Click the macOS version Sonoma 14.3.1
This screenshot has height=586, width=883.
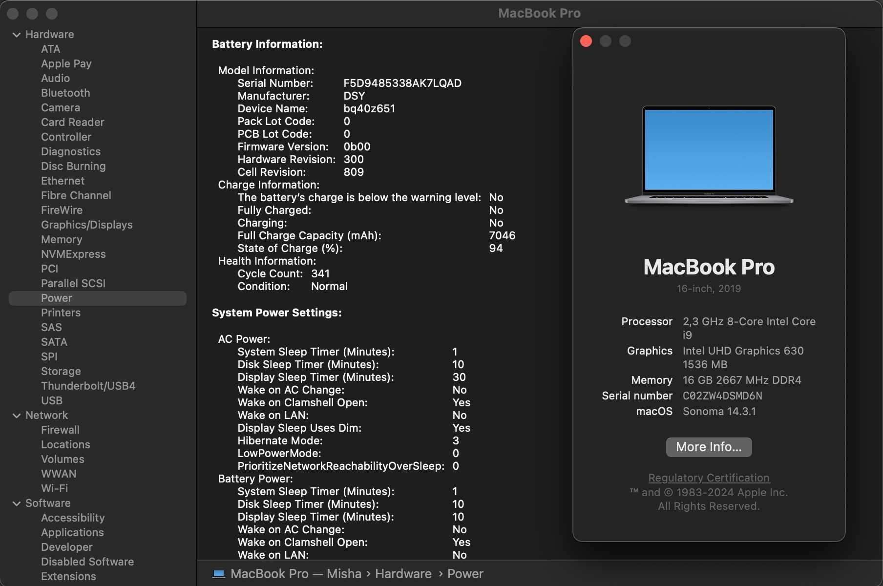pyautogui.click(x=719, y=411)
